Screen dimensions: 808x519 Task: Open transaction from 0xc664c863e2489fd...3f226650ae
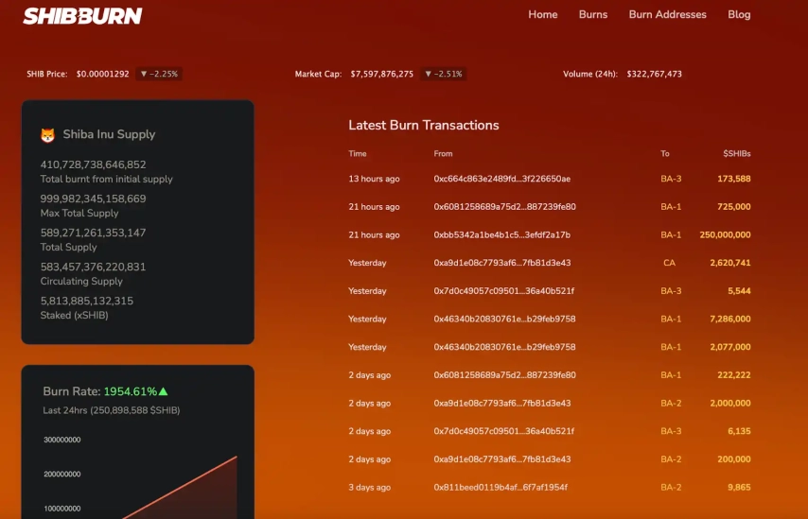(x=501, y=179)
